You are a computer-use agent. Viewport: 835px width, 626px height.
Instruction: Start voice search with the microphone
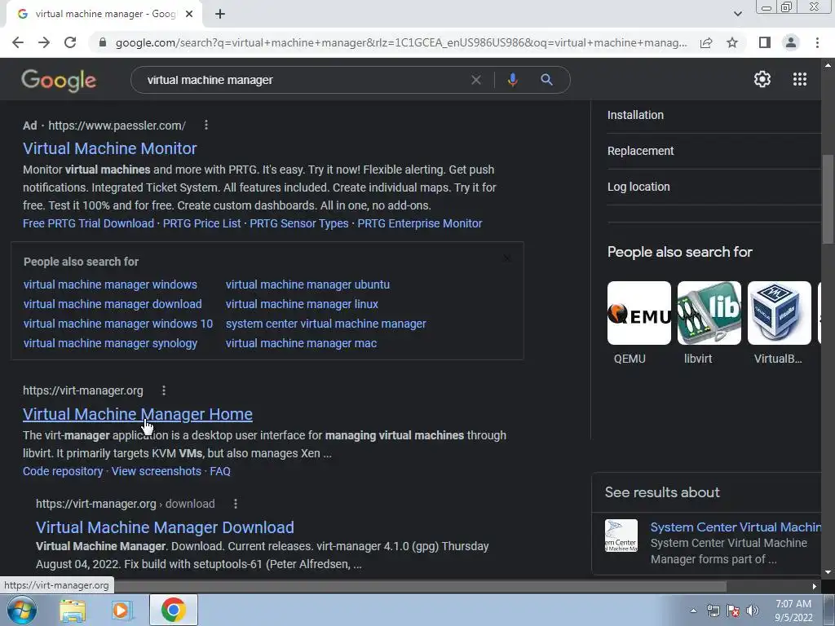512,80
